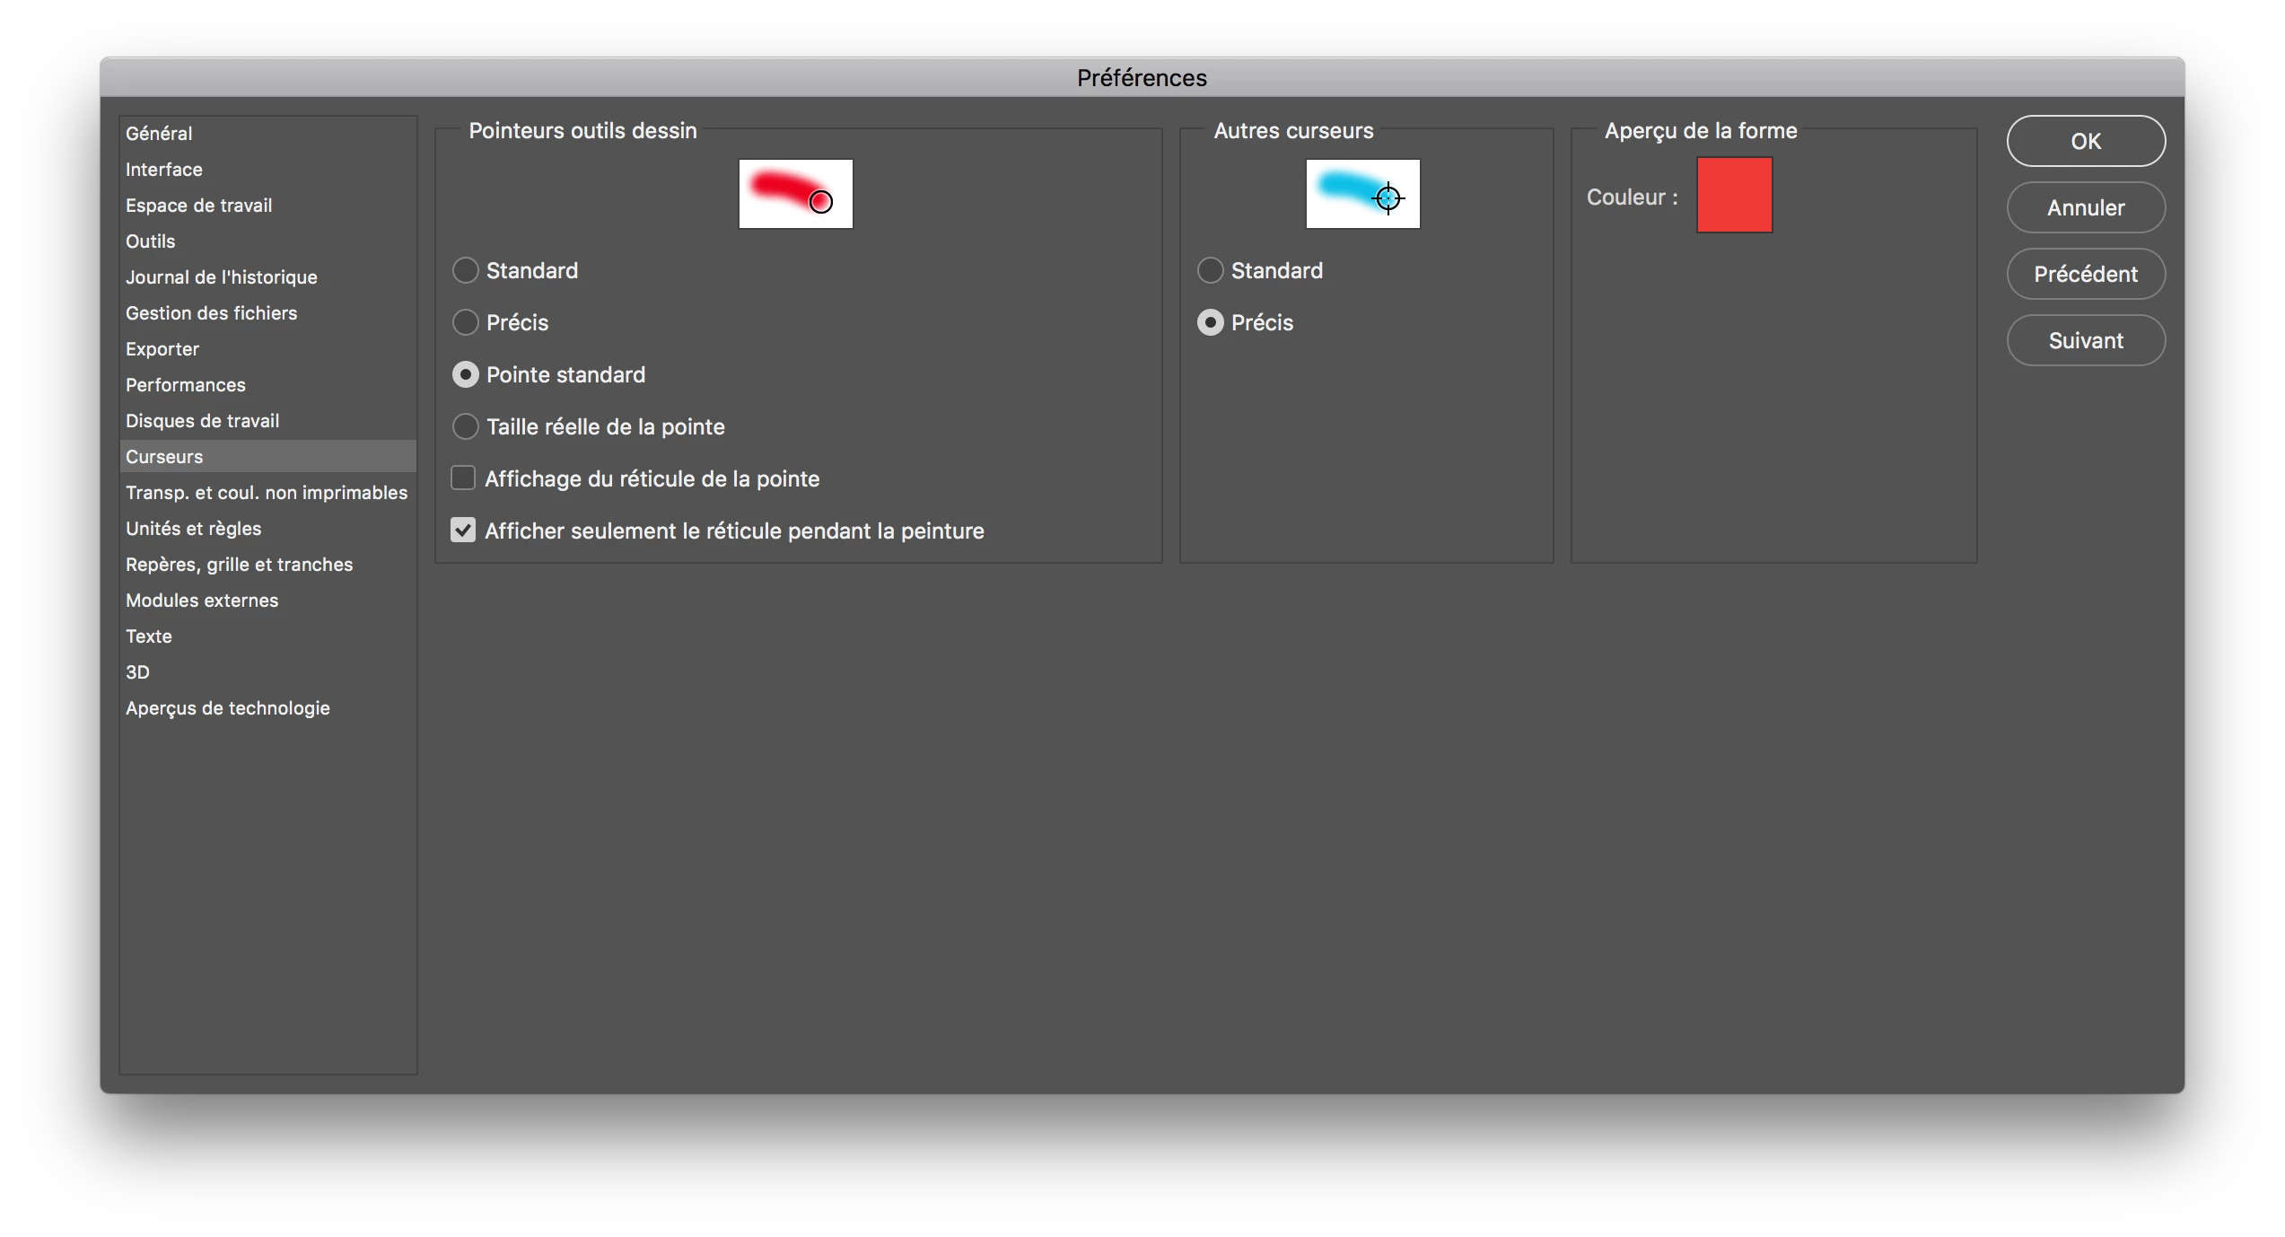Select Unités et règles category
This screenshot has width=2285, height=1237.
[194, 529]
